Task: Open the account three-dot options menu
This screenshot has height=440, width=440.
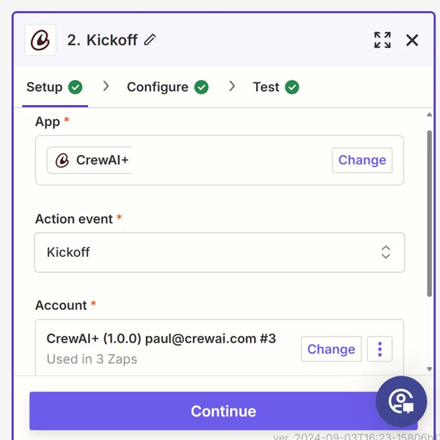Action: pos(380,349)
